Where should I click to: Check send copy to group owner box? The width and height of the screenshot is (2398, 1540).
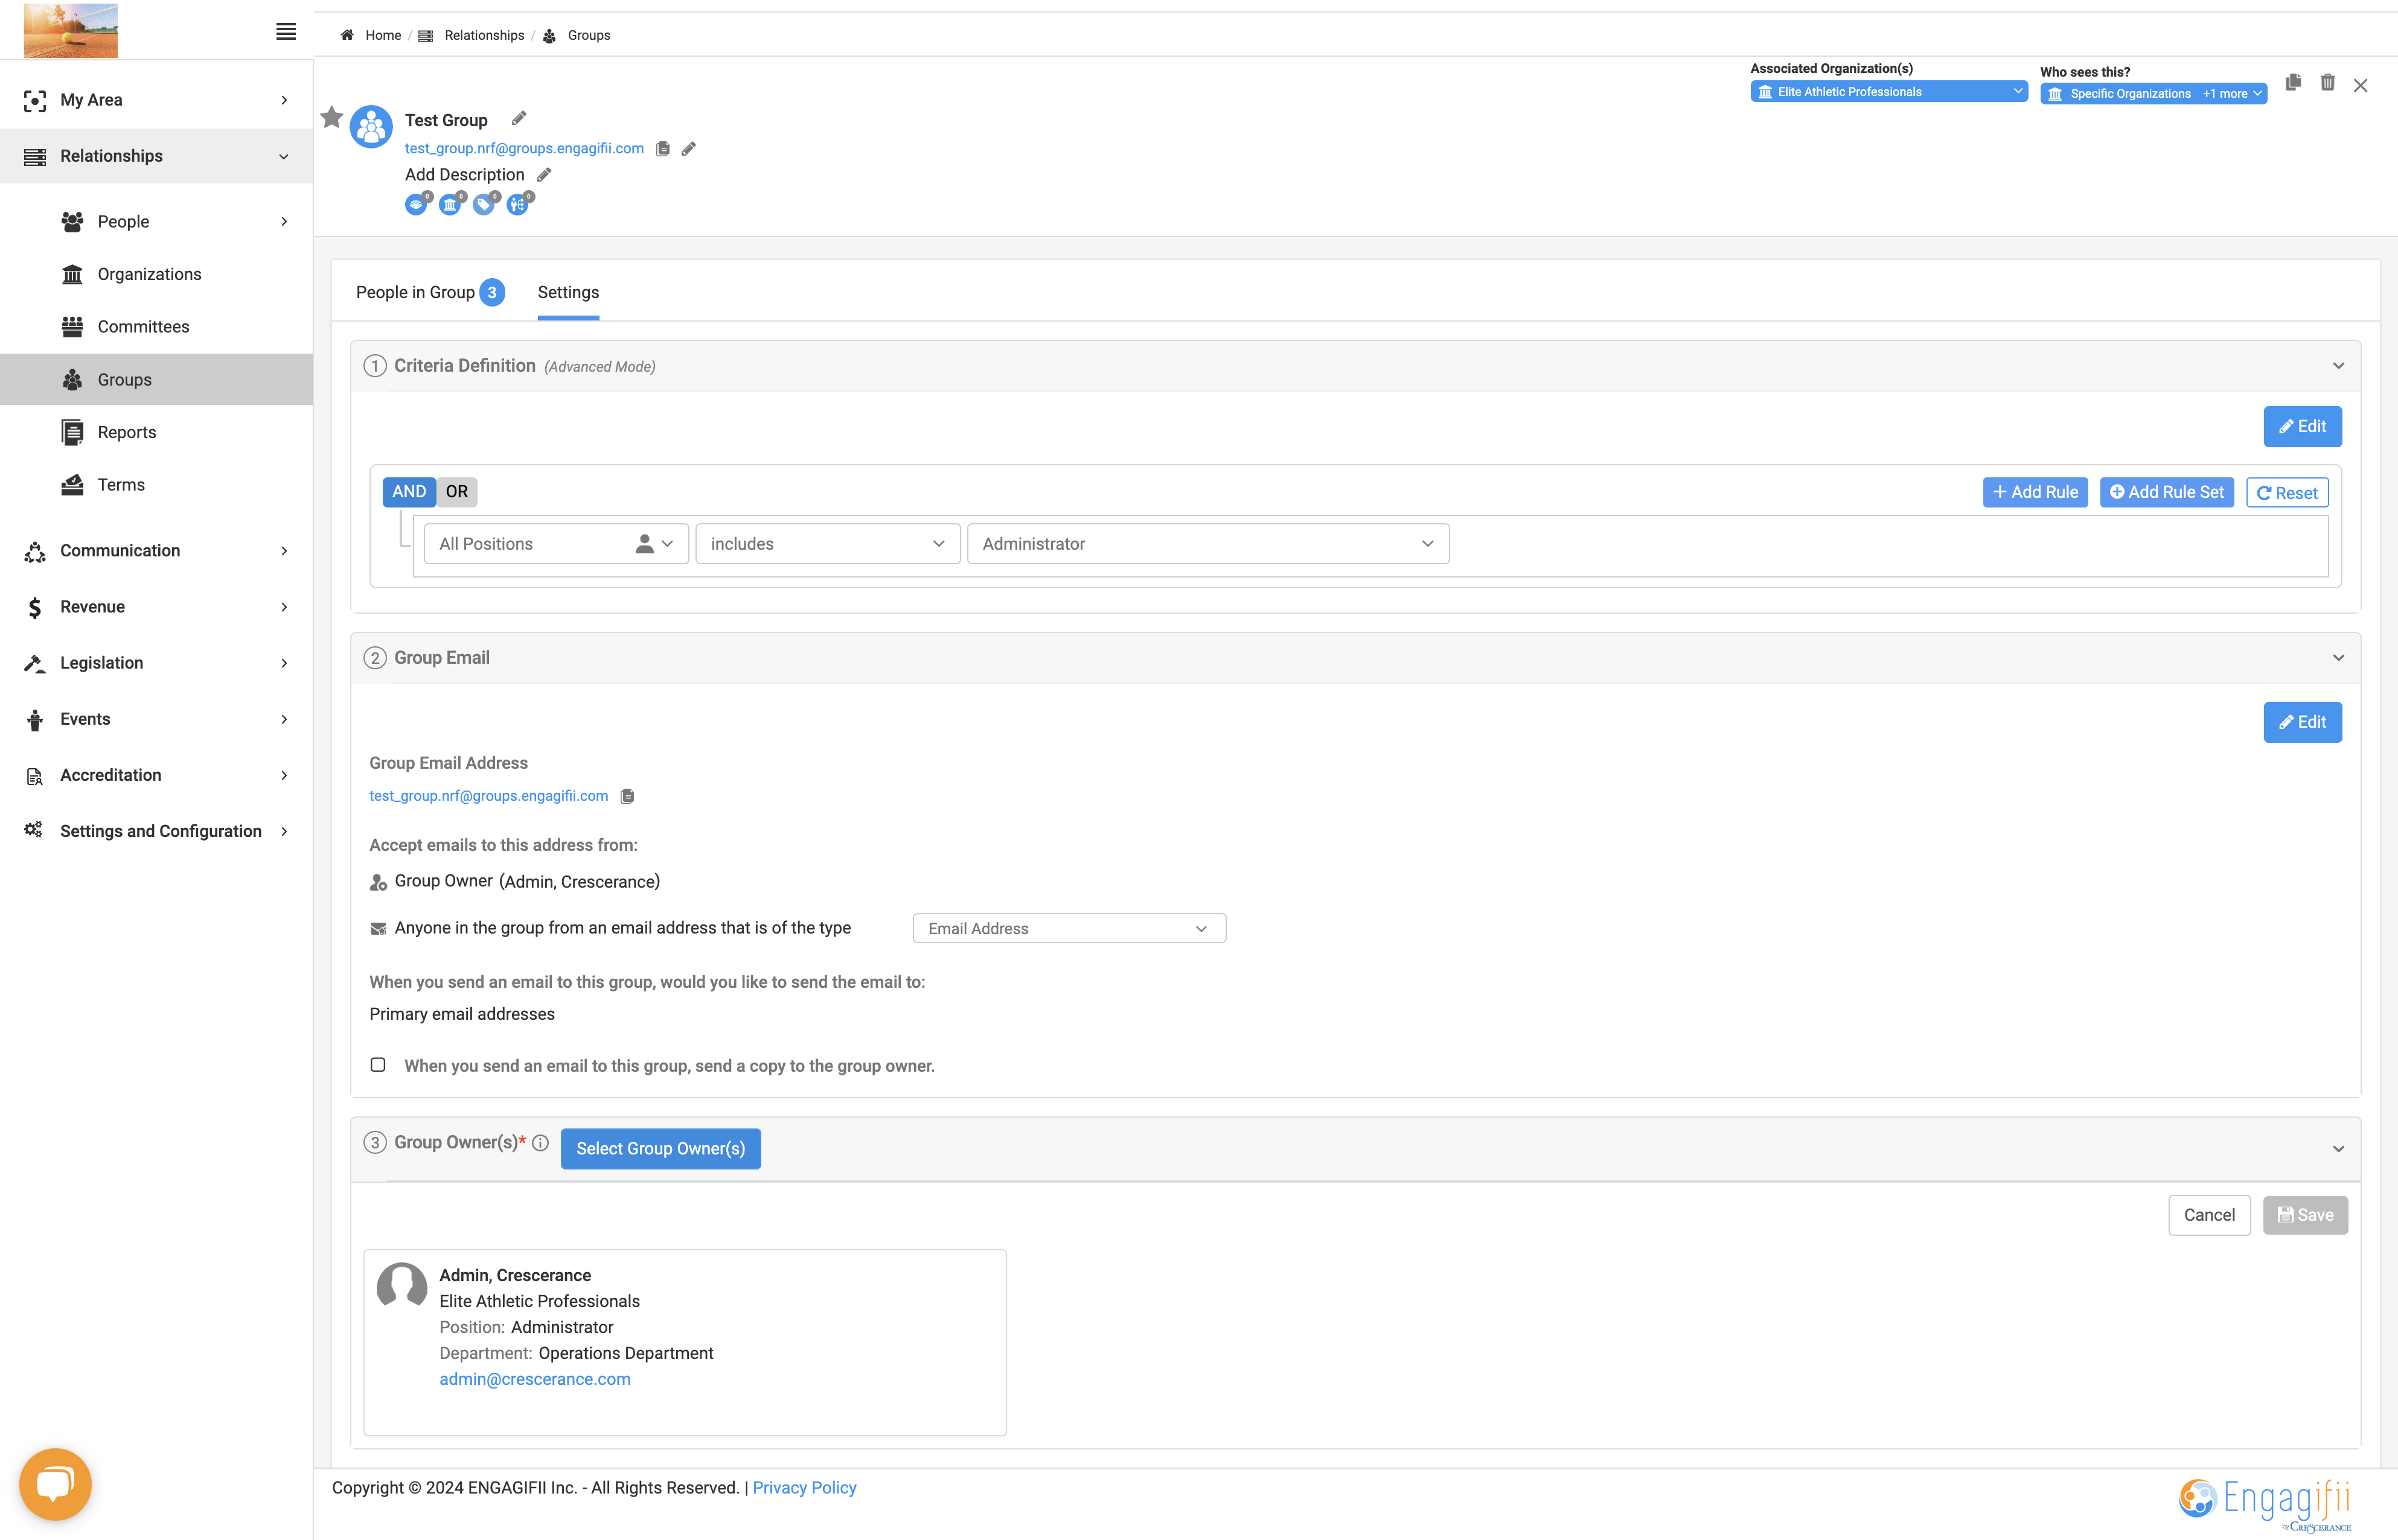coord(378,1065)
